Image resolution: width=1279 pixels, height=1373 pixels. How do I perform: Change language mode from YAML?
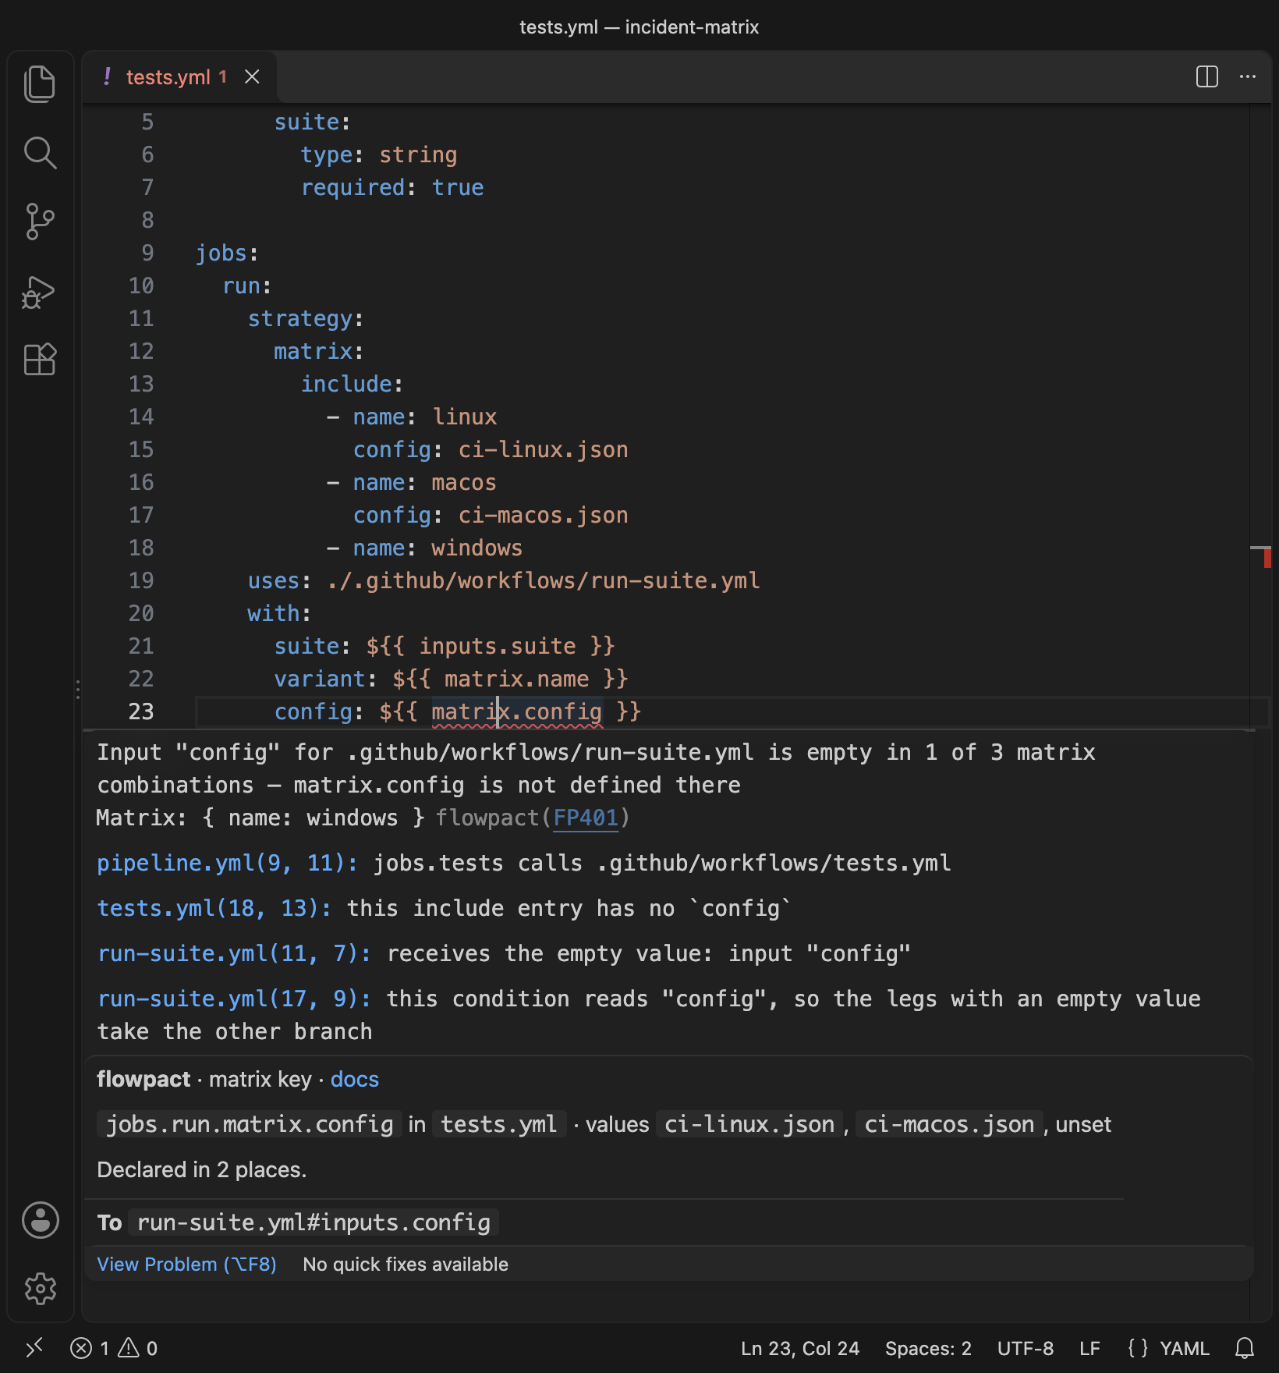[x=1184, y=1348]
